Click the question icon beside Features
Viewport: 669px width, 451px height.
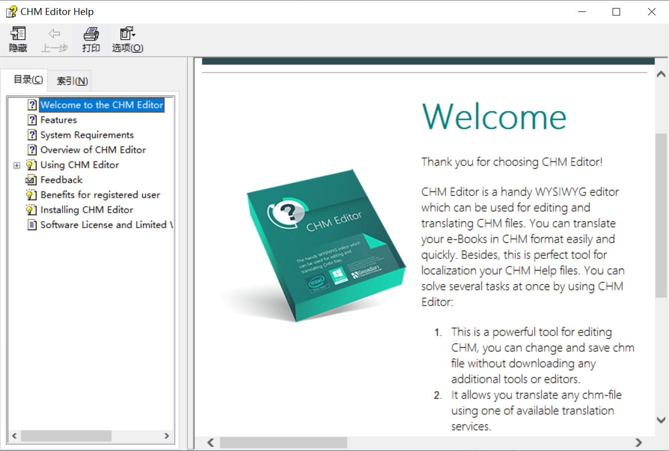pyautogui.click(x=32, y=120)
